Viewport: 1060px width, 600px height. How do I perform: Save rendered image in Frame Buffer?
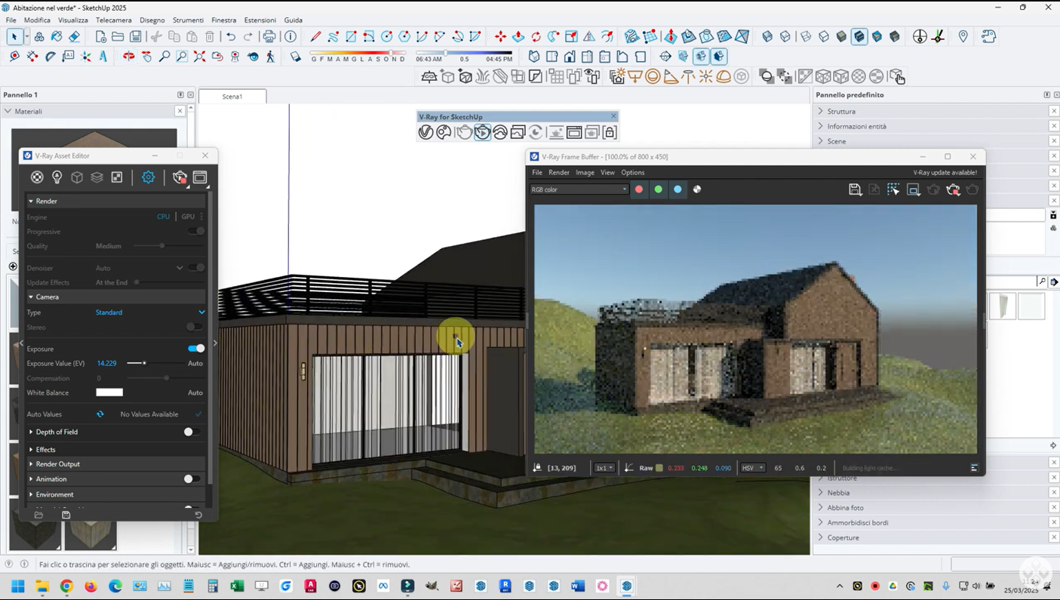[855, 189]
